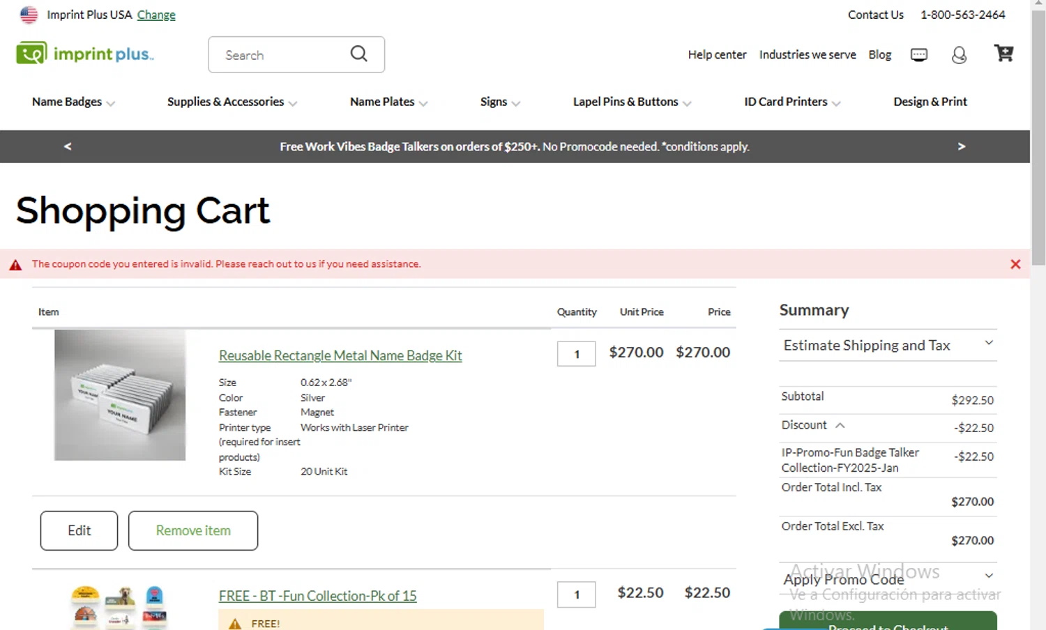Screen dimensions: 1046x630
Task: Click the name badge kit quantity field
Action: pos(577,354)
